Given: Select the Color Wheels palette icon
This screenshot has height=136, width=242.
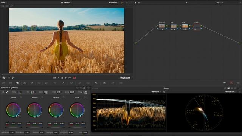Looking at the screenshot, I should click(17, 83).
